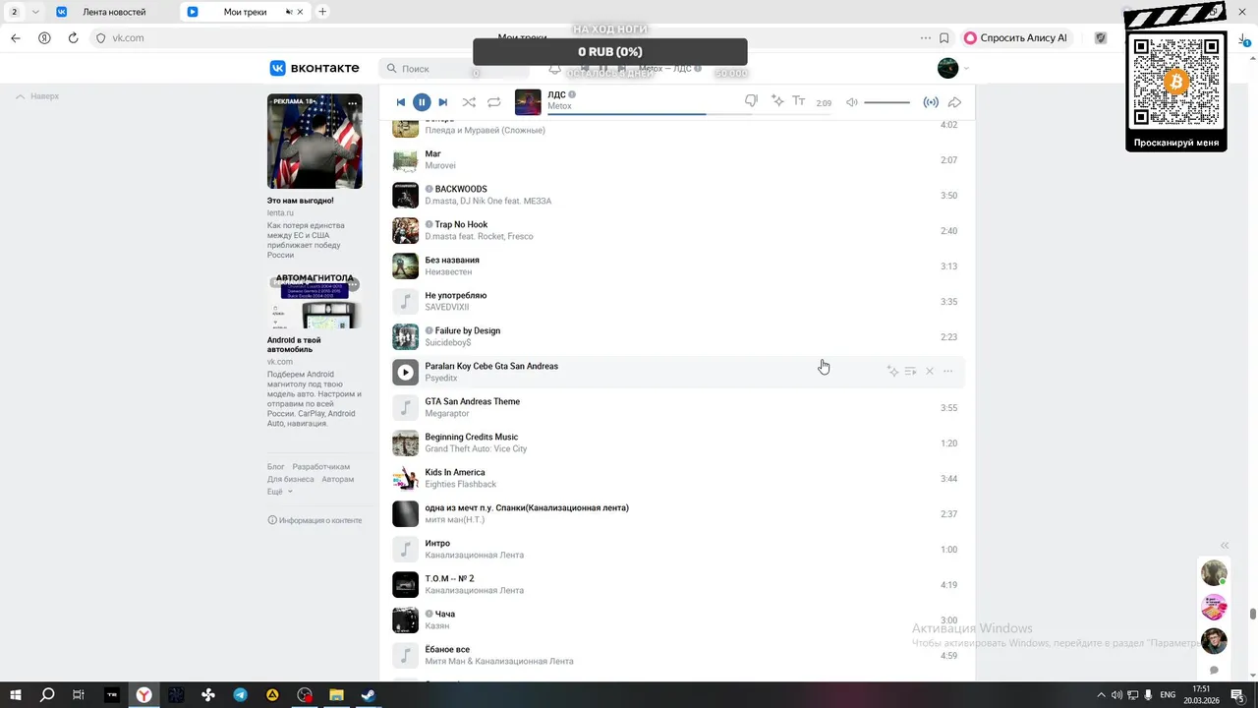Dislike the current track ЛДС
Image resolution: width=1258 pixels, height=708 pixels.
tap(752, 101)
